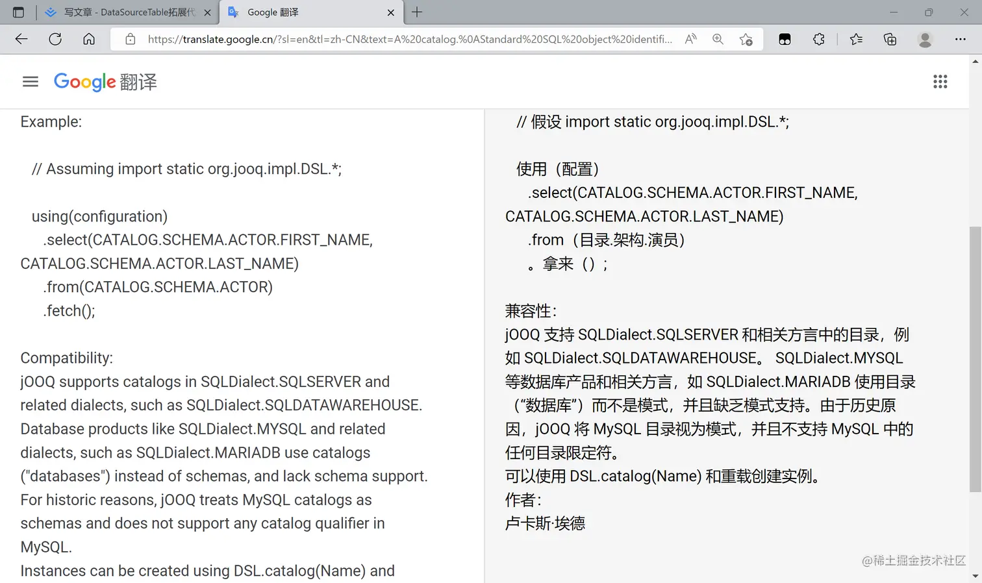982x583 pixels.
Task: Click the source line '.fetch();'
Action: (x=69, y=311)
